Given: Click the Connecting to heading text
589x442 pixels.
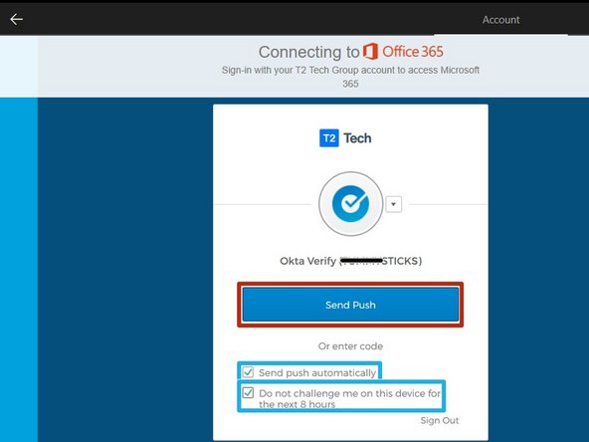Looking at the screenshot, I should coord(308,52).
